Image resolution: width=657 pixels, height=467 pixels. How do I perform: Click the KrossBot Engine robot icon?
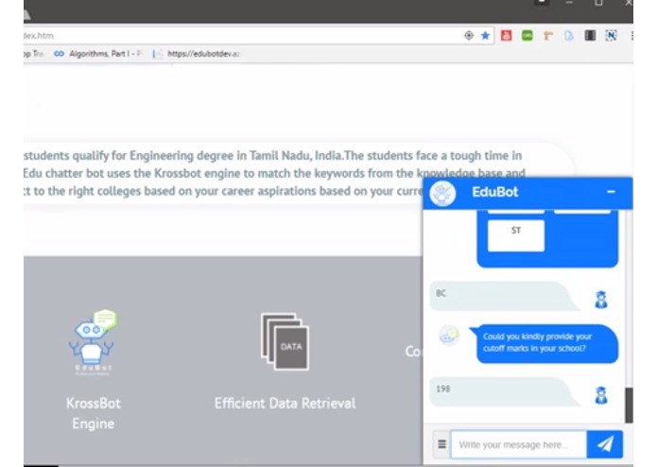(93, 342)
